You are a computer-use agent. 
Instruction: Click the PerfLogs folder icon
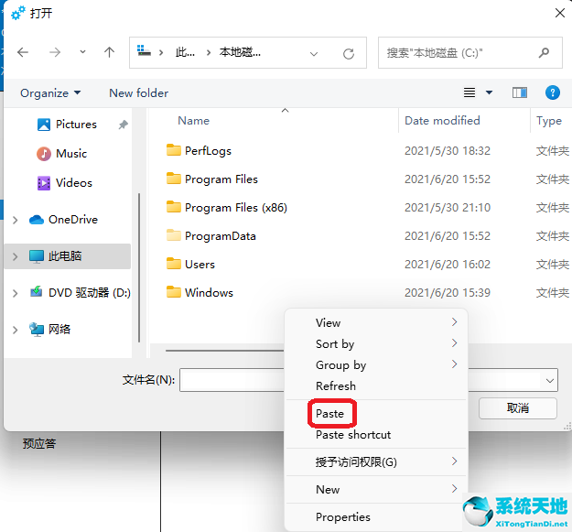[x=174, y=150]
